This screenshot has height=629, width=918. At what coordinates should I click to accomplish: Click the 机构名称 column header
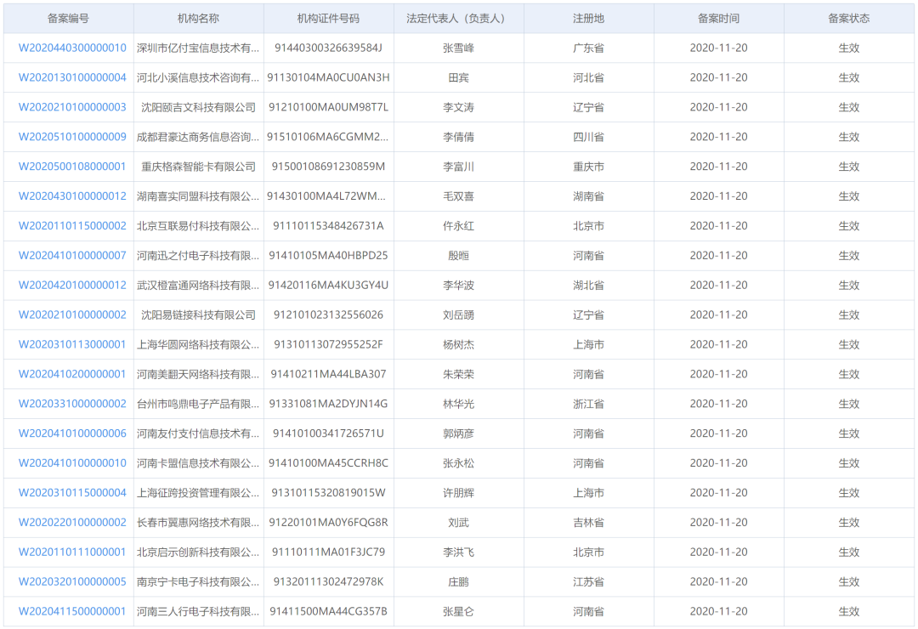pyautogui.click(x=198, y=18)
